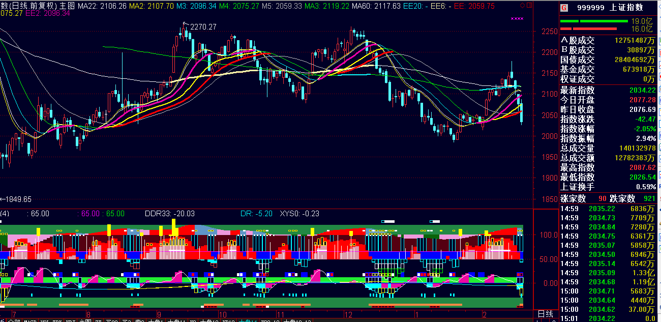Click the MA22: 2106.26 indicator label
The height and width of the screenshot is (322, 661).
pos(101,6)
